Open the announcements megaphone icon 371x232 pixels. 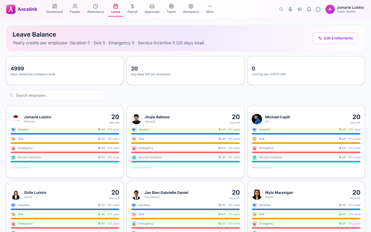tap(300, 9)
